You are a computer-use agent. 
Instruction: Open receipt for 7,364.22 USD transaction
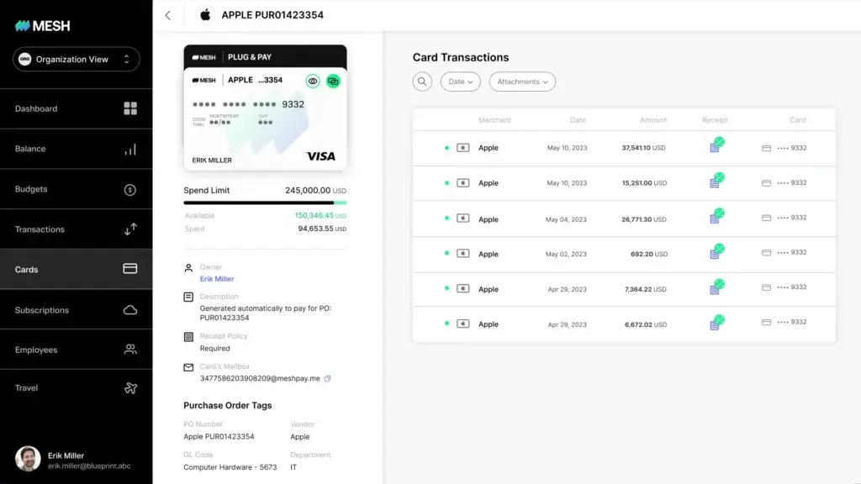716,287
